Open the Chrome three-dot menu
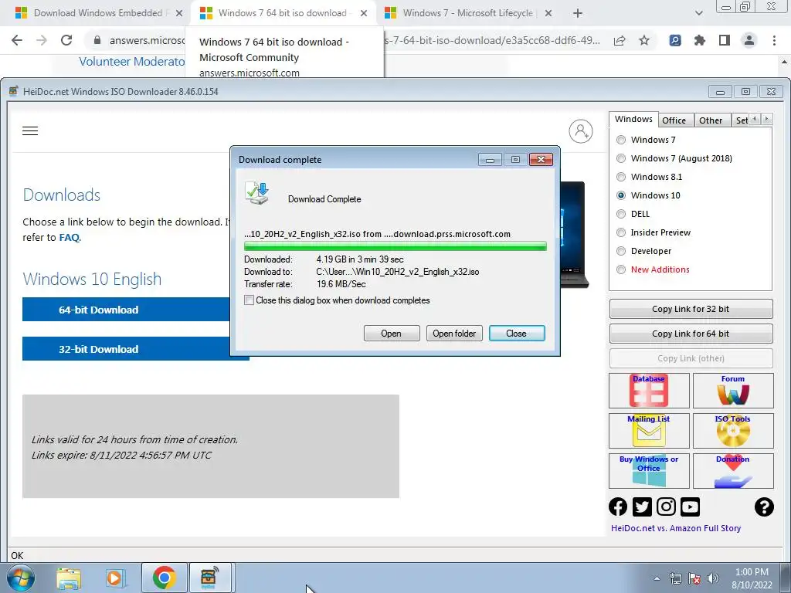Viewport: 791px width, 593px height. [x=774, y=40]
